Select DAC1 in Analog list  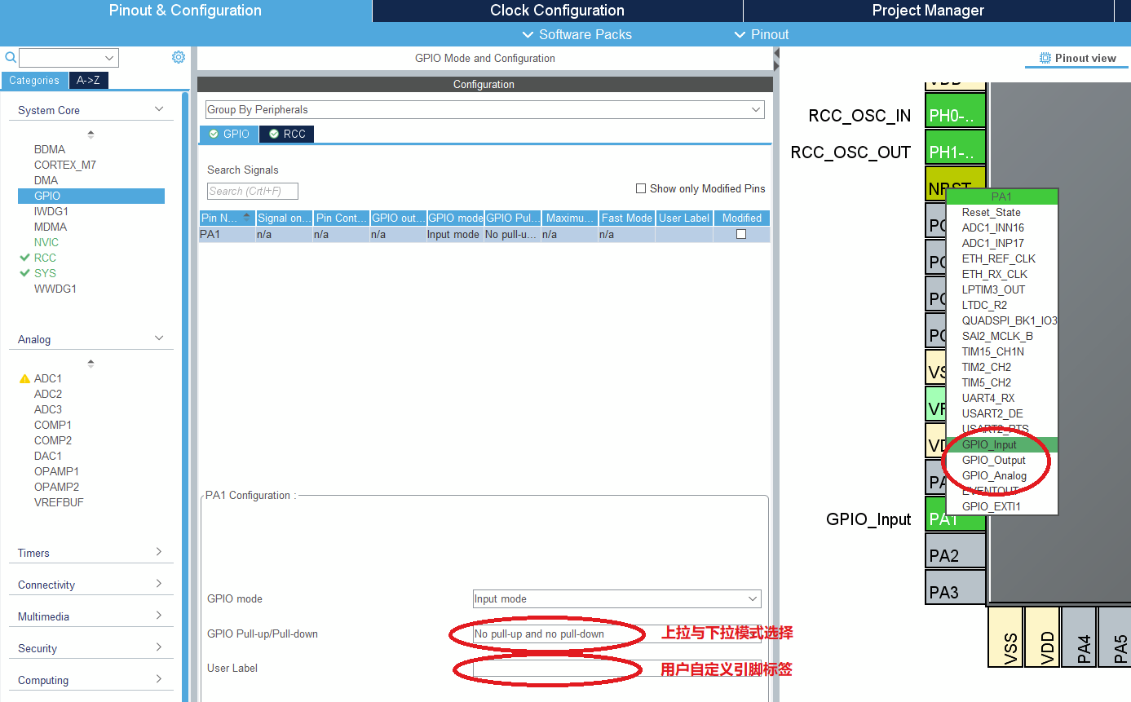(48, 456)
